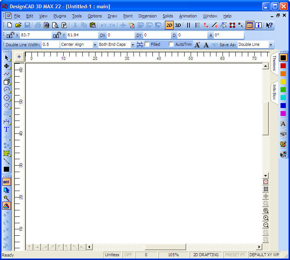Toggle the highlighted triangle snap button
Screen dimensions: 290x260
(x=6, y=206)
